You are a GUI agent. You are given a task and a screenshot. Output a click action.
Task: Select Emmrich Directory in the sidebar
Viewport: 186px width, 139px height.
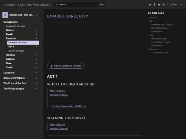(23, 43)
